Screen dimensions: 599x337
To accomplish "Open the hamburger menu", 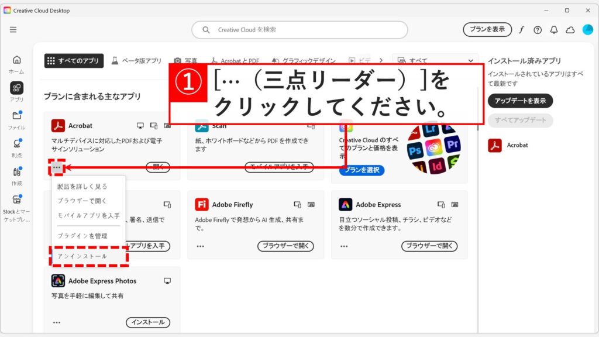I will pyautogui.click(x=13, y=29).
